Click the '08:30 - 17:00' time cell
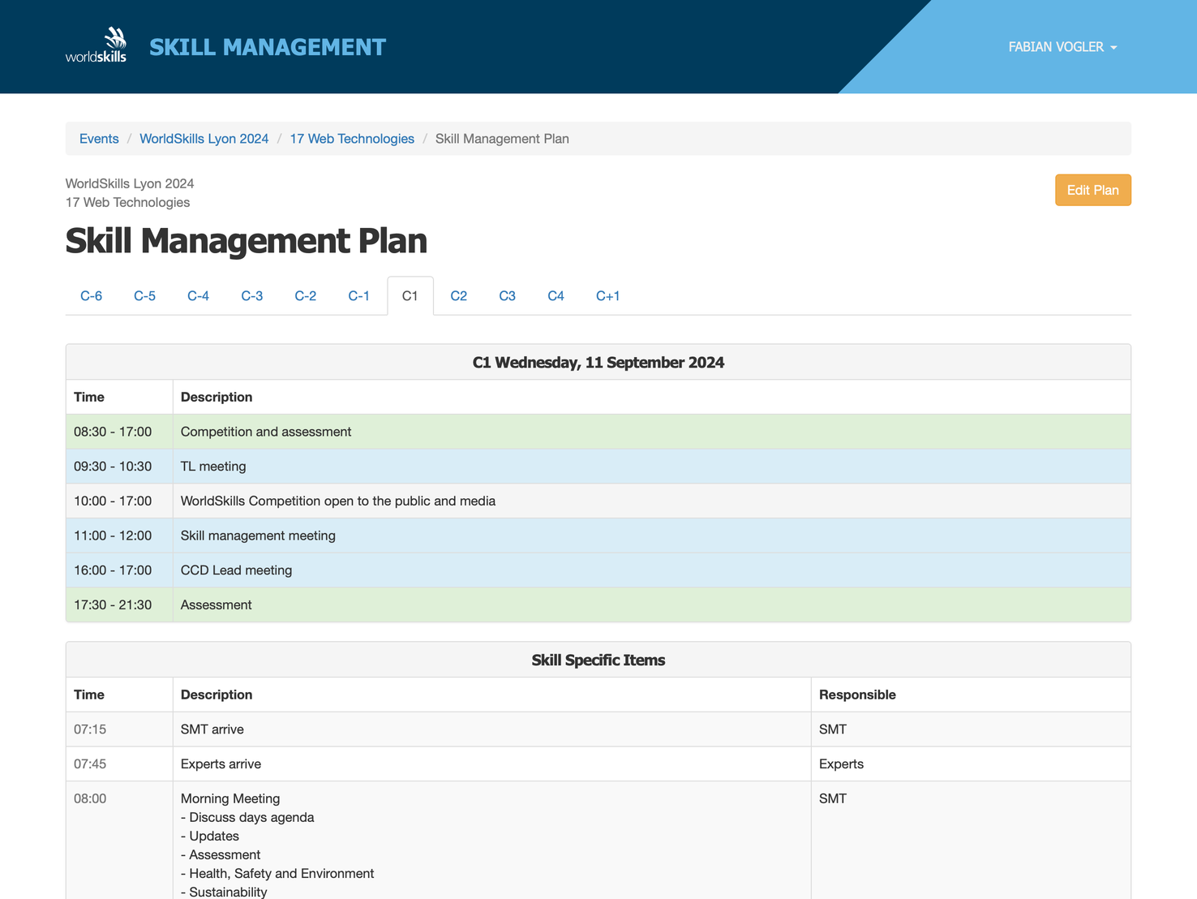 [119, 432]
